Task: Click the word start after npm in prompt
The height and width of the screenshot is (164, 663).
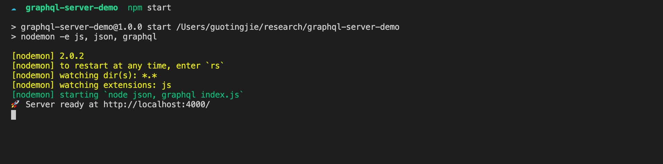Action: pyautogui.click(x=159, y=8)
